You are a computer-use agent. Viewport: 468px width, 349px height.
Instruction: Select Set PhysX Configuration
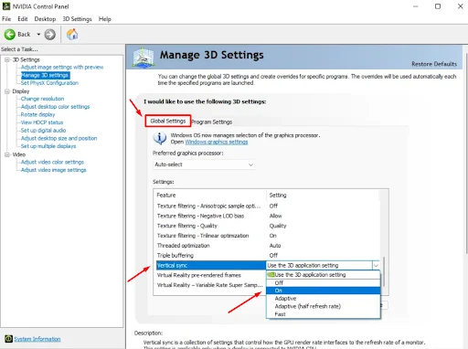pos(49,83)
